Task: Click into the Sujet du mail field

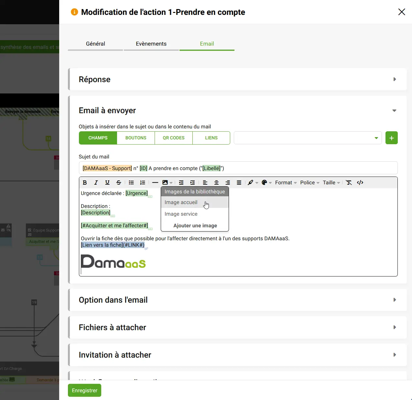Action: [x=238, y=168]
